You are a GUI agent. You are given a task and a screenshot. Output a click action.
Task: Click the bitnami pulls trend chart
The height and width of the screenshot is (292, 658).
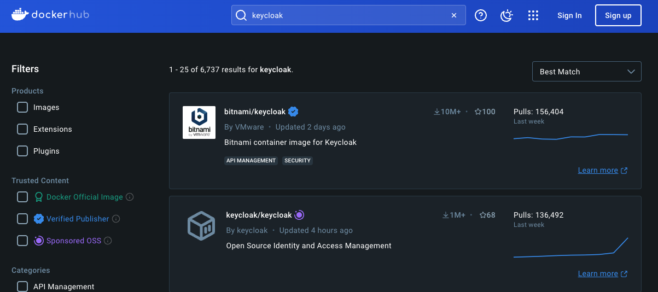pyautogui.click(x=570, y=137)
